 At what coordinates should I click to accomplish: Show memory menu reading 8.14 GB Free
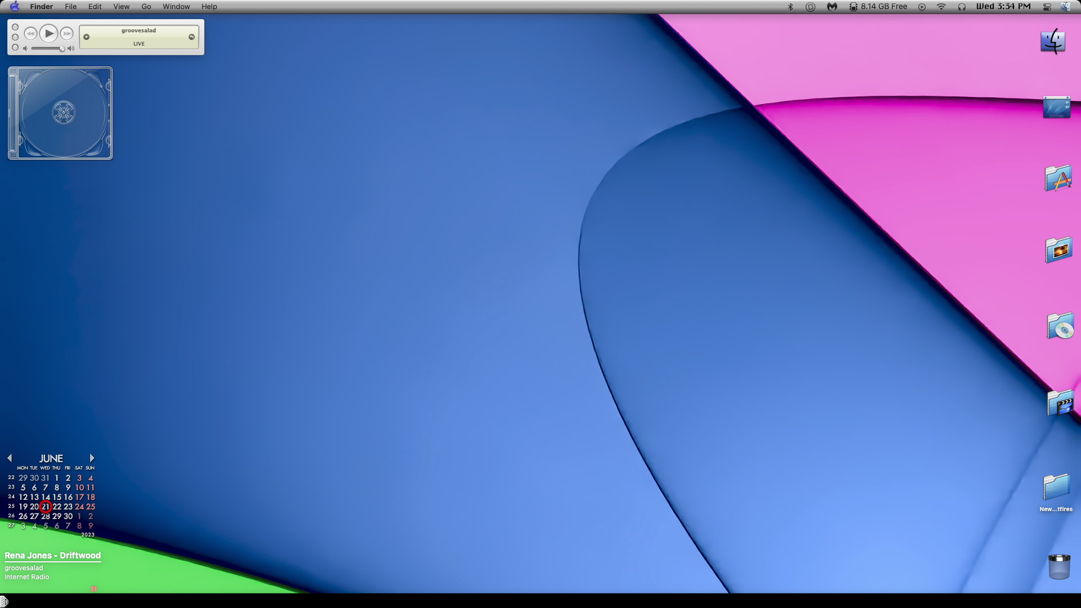[878, 7]
